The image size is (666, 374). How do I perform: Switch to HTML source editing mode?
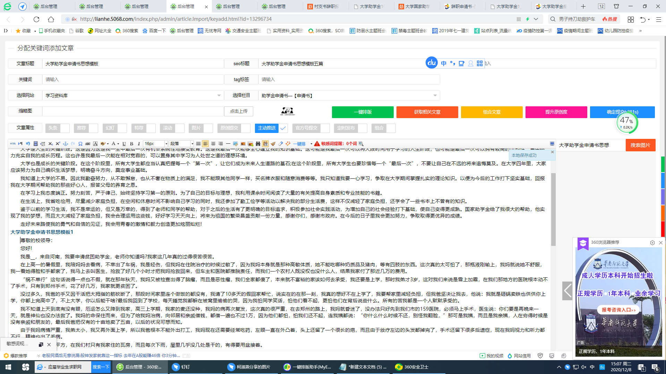(x=13, y=144)
